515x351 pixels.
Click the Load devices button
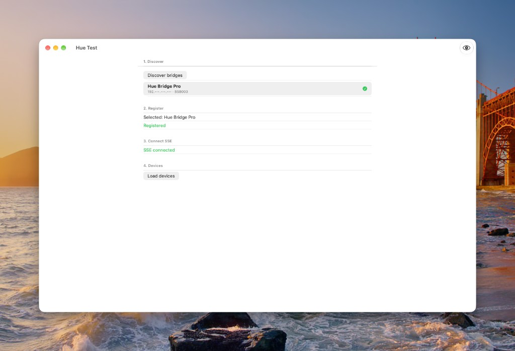tap(161, 176)
